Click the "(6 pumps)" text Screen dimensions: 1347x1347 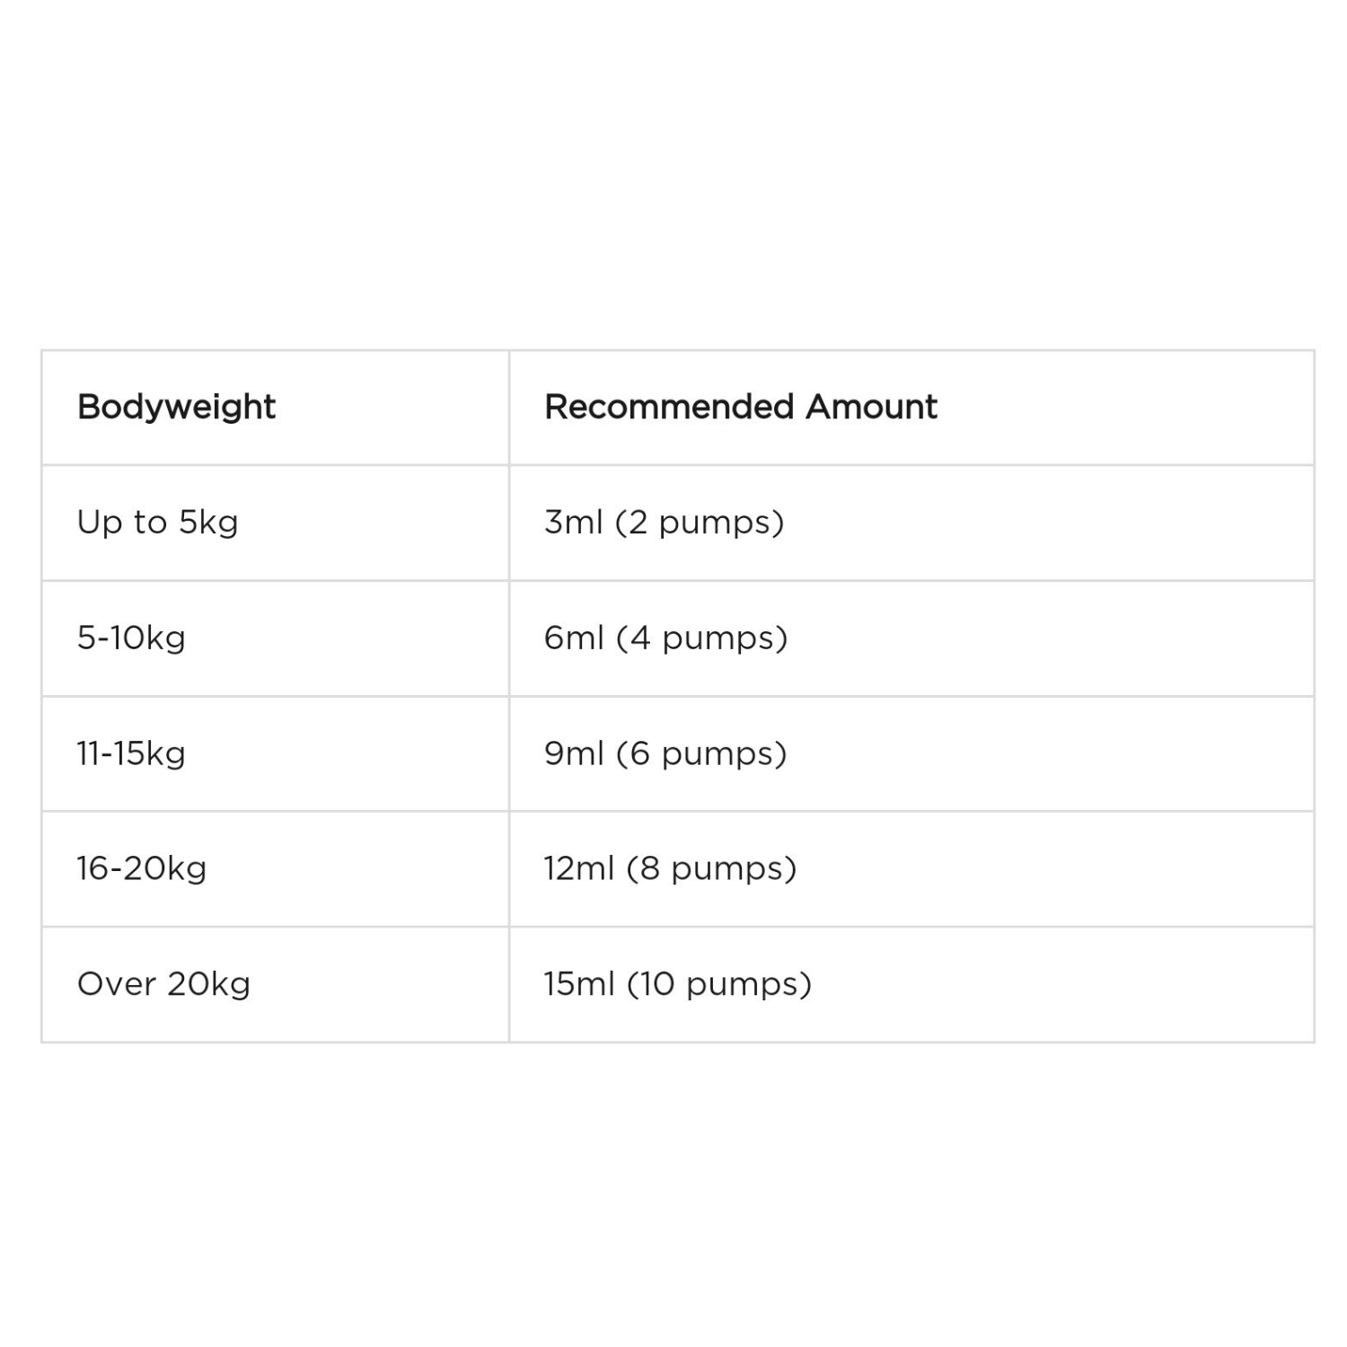(701, 753)
